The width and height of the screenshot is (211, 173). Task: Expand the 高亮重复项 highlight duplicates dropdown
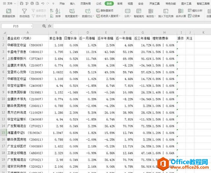click(79, 16)
